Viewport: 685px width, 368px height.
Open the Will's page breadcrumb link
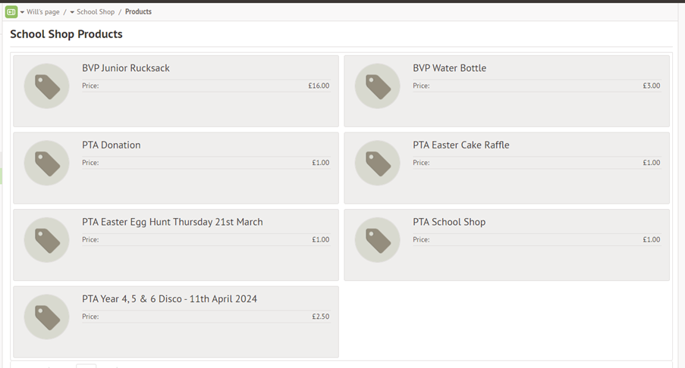pyautogui.click(x=42, y=12)
